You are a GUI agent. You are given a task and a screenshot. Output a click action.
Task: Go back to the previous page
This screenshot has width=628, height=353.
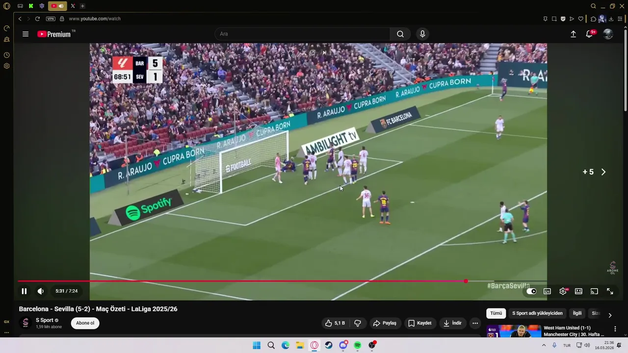coord(20,19)
